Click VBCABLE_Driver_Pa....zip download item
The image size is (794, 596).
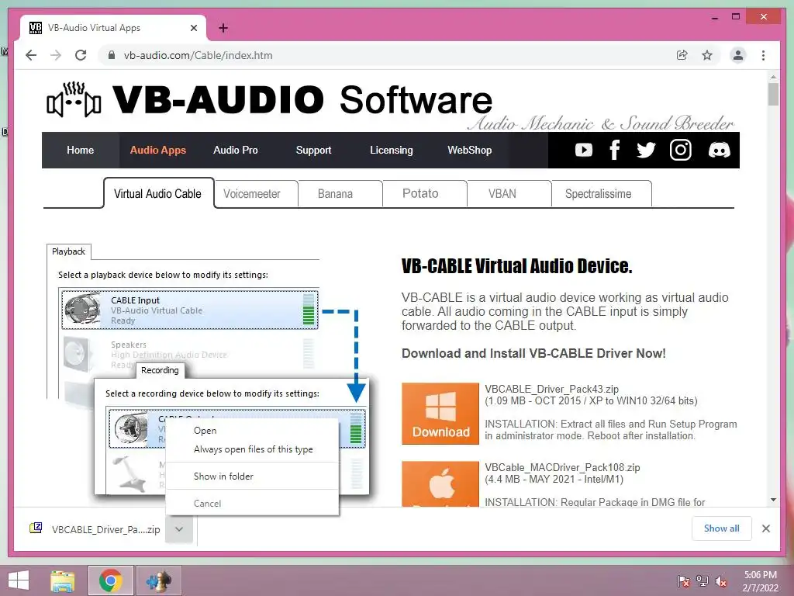click(x=105, y=529)
